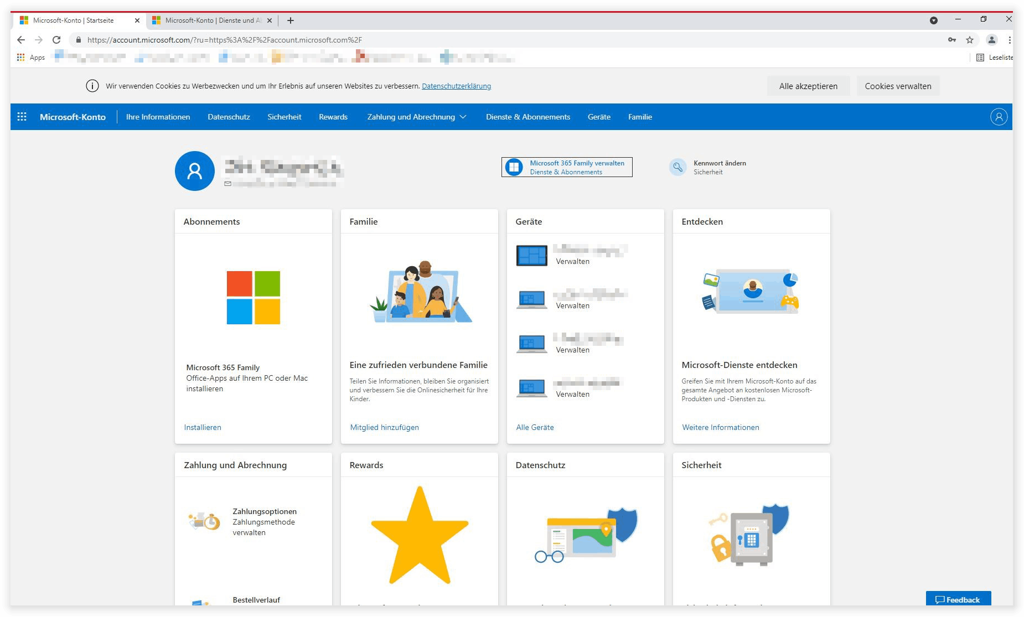1024x617 pixels.
Task: Click Verwalten for the first device
Action: coord(573,261)
